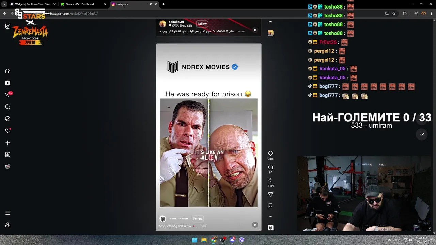Bookmark this page with star icon

(394, 14)
